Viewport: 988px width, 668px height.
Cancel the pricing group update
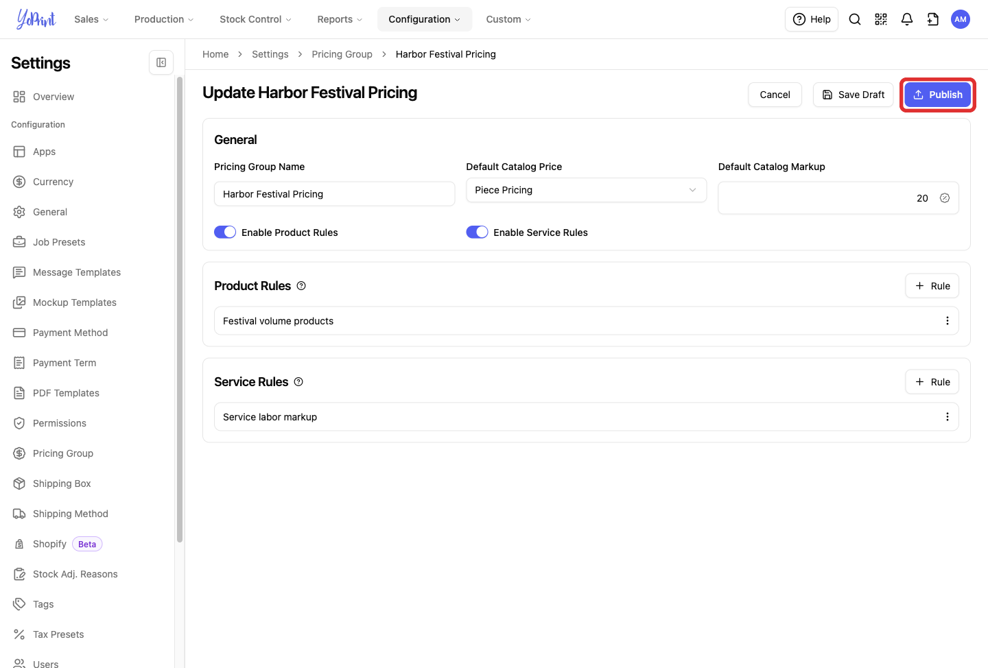[775, 95]
